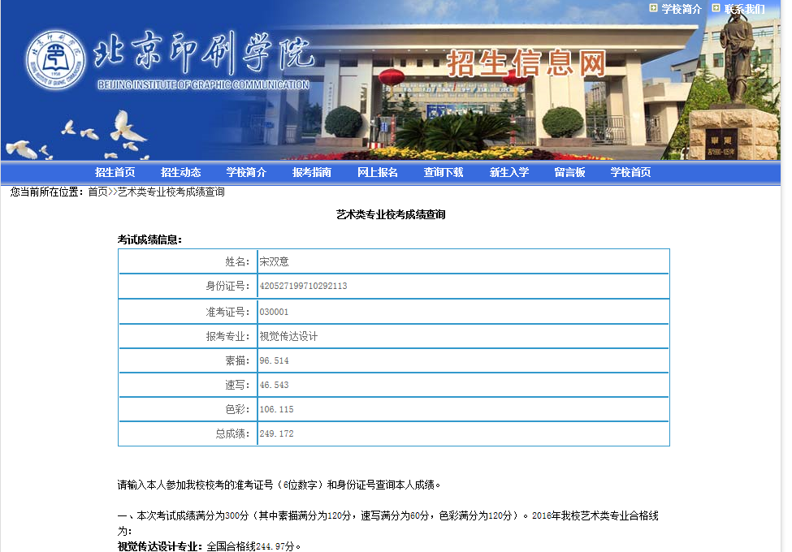Screen dimensions: 792x552
Task: Click the 姓名 row label
Action: (237, 261)
